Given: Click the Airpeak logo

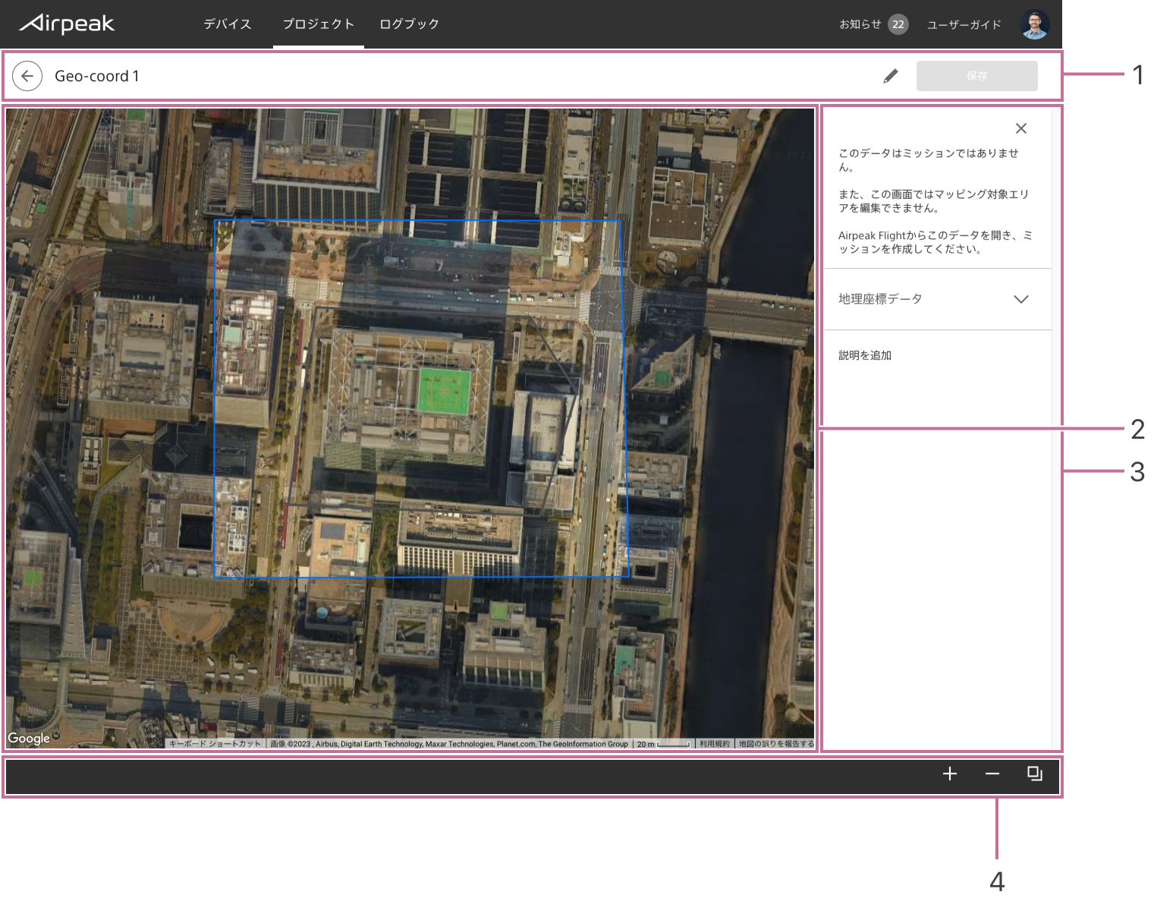Looking at the screenshot, I should (x=67, y=24).
